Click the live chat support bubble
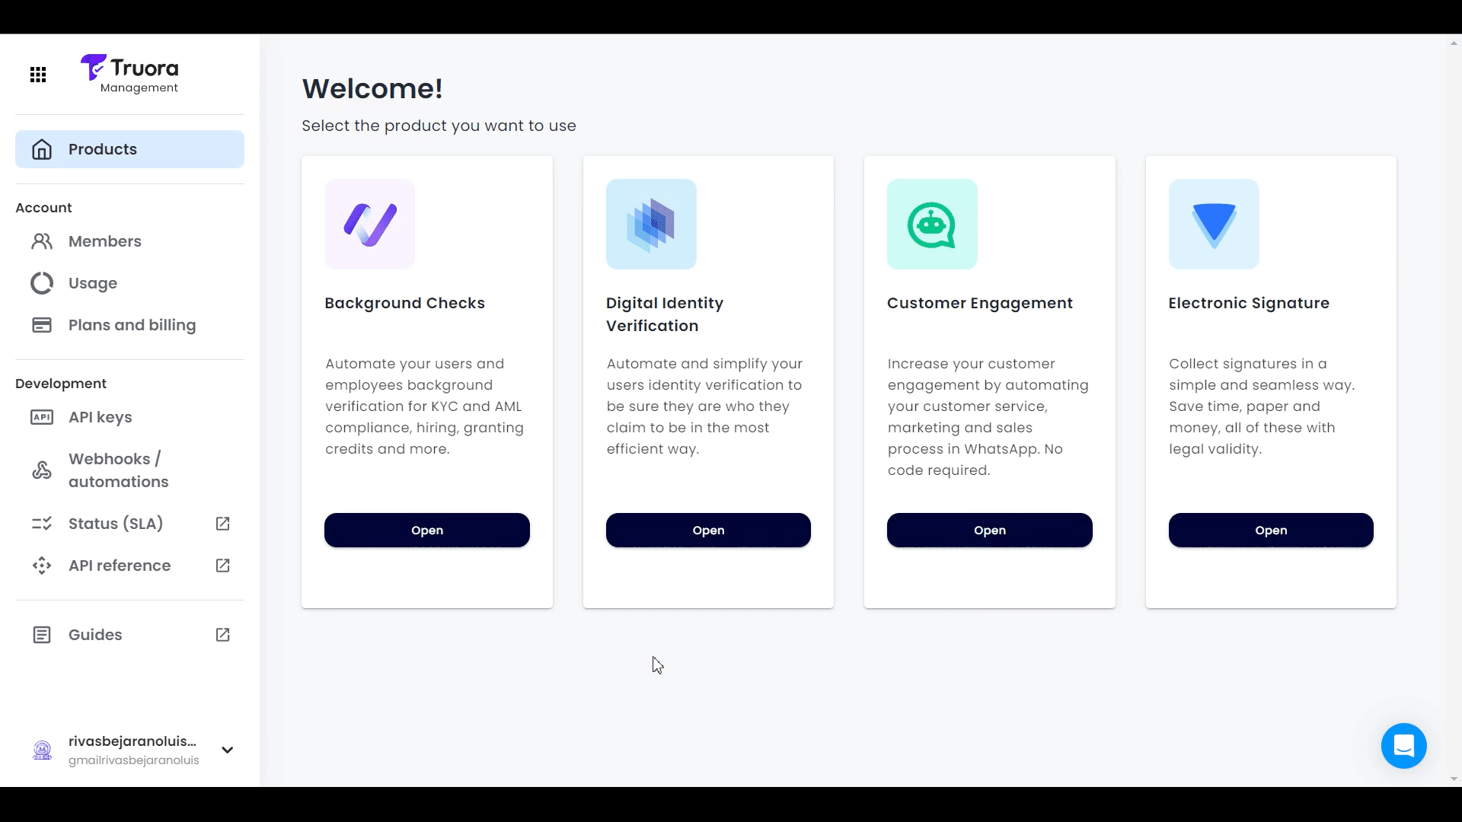Viewport: 1462px width, 822px height. (1404, 744)
